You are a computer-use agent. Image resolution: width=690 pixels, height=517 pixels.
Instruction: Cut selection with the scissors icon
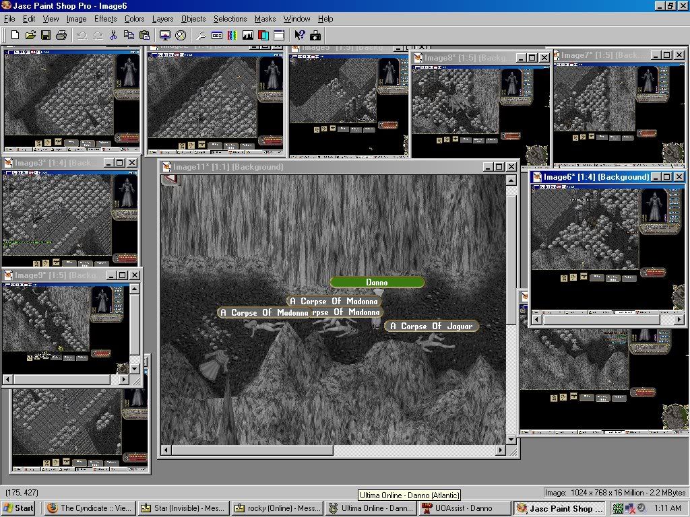[113, 35]
